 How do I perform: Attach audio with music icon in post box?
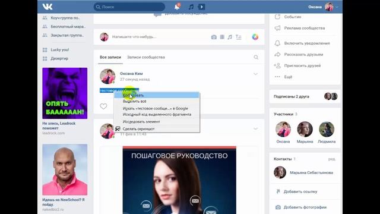pos(230,37)
